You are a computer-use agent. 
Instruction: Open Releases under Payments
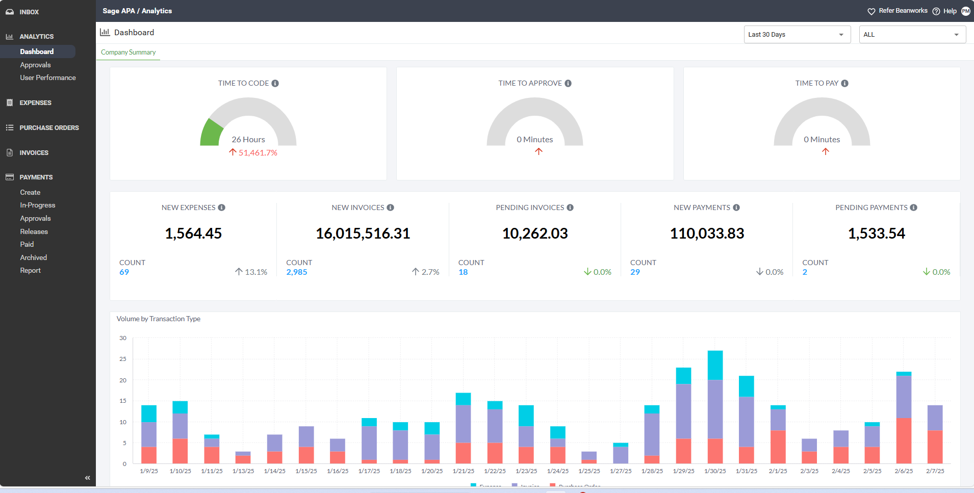pos(34,231)
